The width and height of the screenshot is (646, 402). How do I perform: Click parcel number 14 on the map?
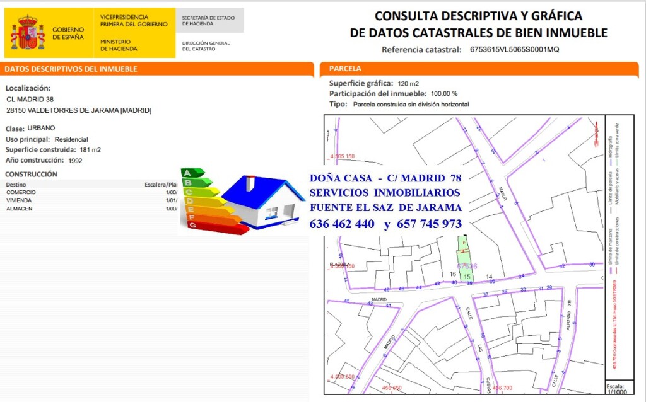click(489, 277)
